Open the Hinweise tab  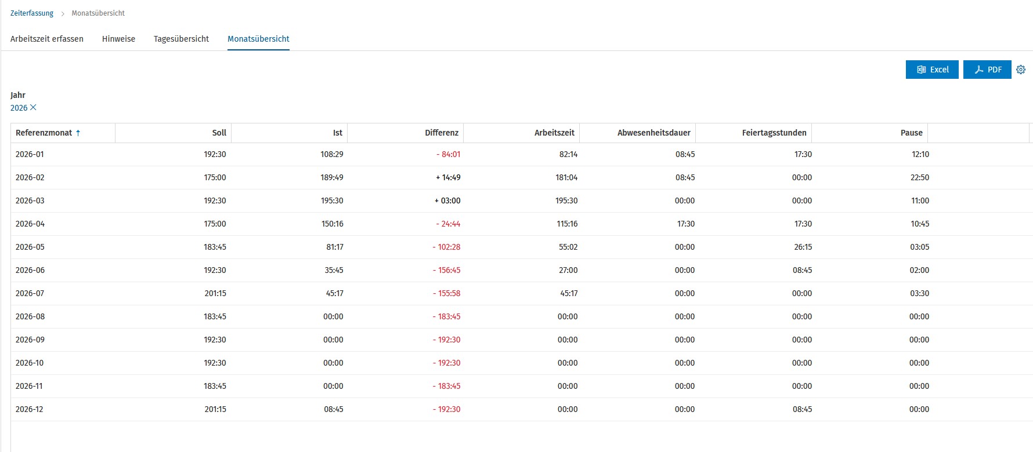click(x=118, y=39)
